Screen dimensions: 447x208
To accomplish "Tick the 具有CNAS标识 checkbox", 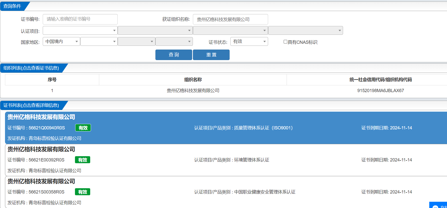I will [x=285, y=42].
